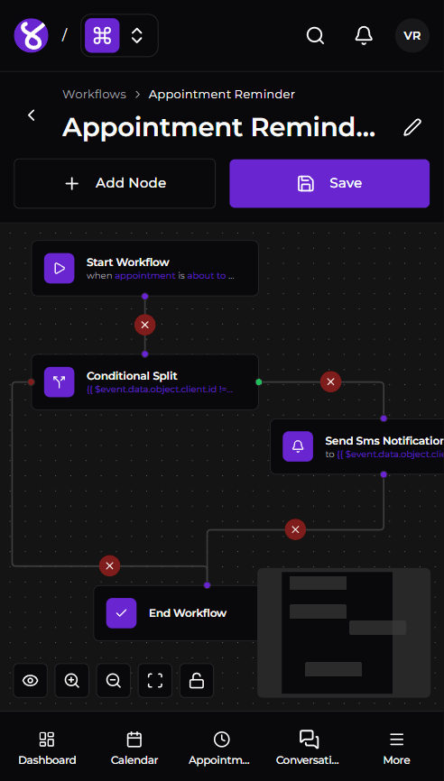This screenshot has width=444, height=781.
Task: Click the Conditional Split branch icon
Action: (x=60, y=382)
